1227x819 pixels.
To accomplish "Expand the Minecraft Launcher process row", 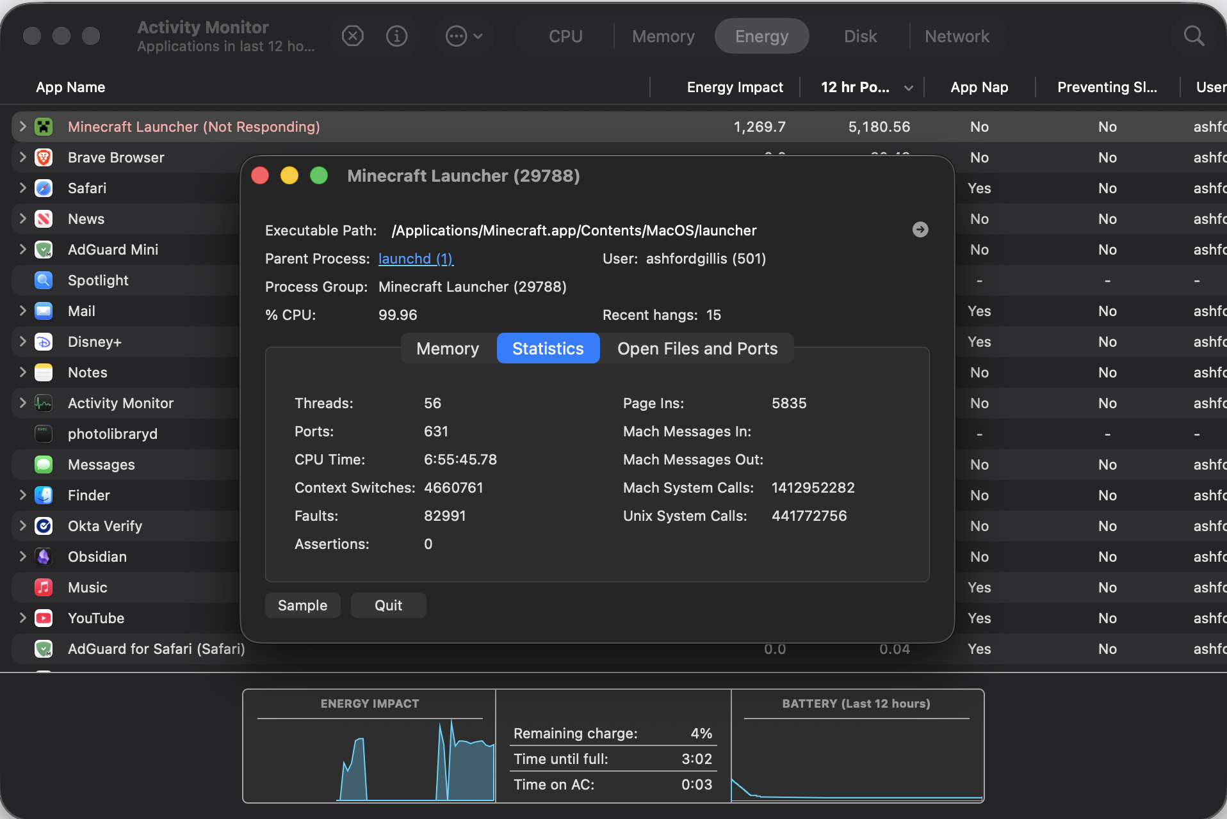I will point(22,127).
